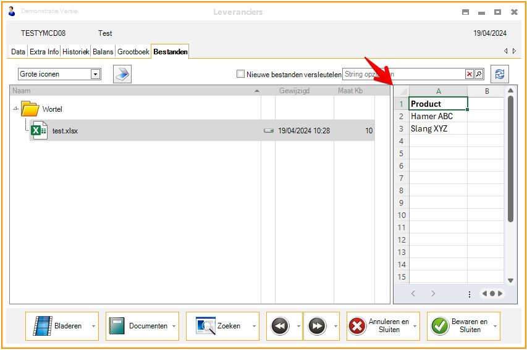Switch to the Grootboek tab
This screenshot has width=527, height=350.
(133, 52)
